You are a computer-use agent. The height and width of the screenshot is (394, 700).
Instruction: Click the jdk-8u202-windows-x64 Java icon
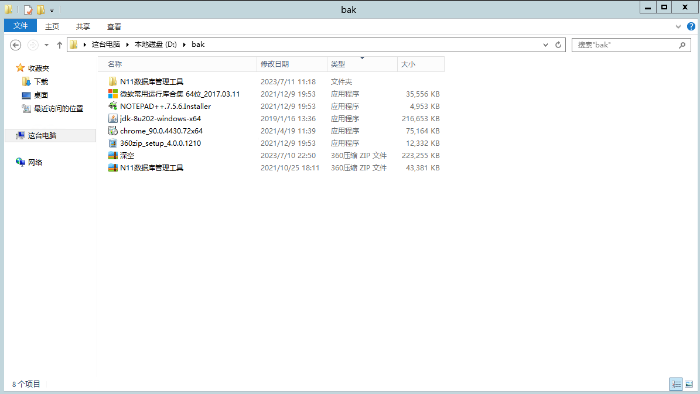113,119
